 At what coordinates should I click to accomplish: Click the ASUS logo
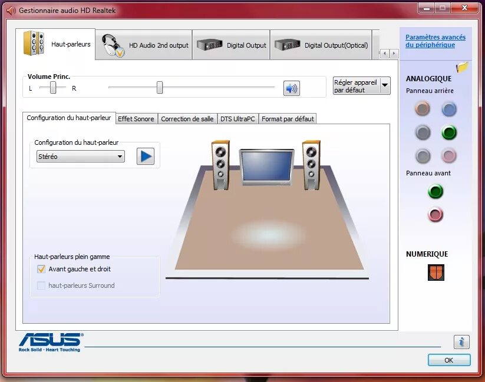[51, 342]
